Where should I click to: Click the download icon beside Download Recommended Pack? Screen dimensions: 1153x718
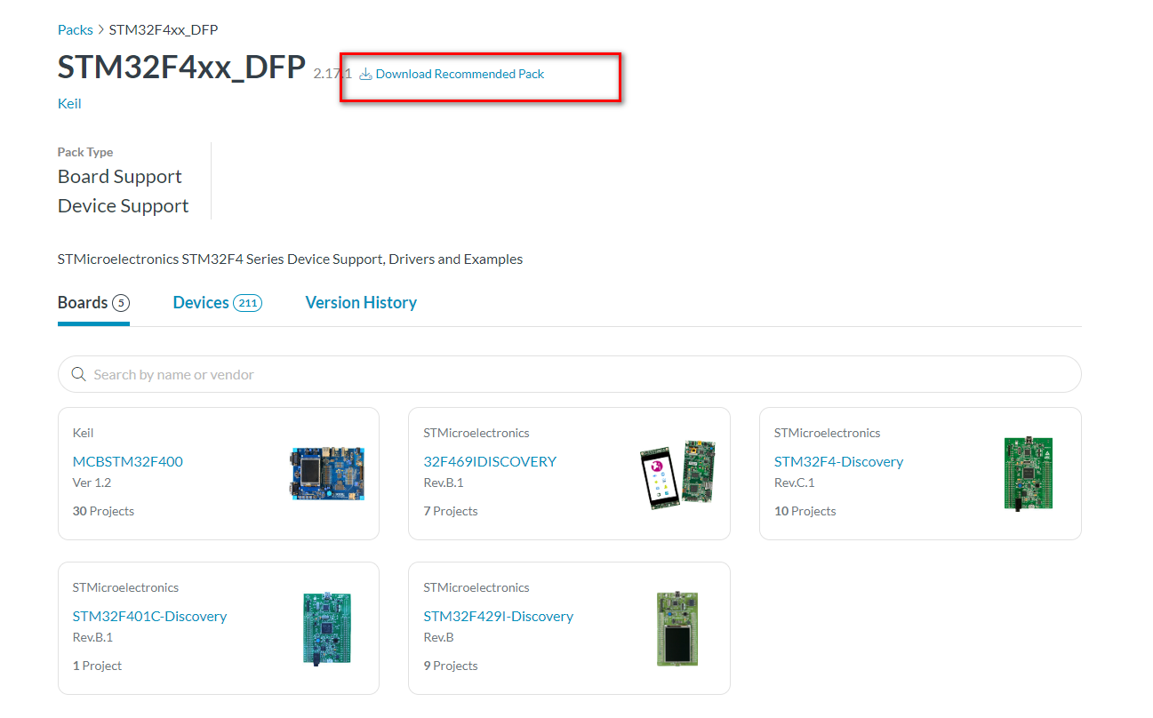[x=365, y=74]
